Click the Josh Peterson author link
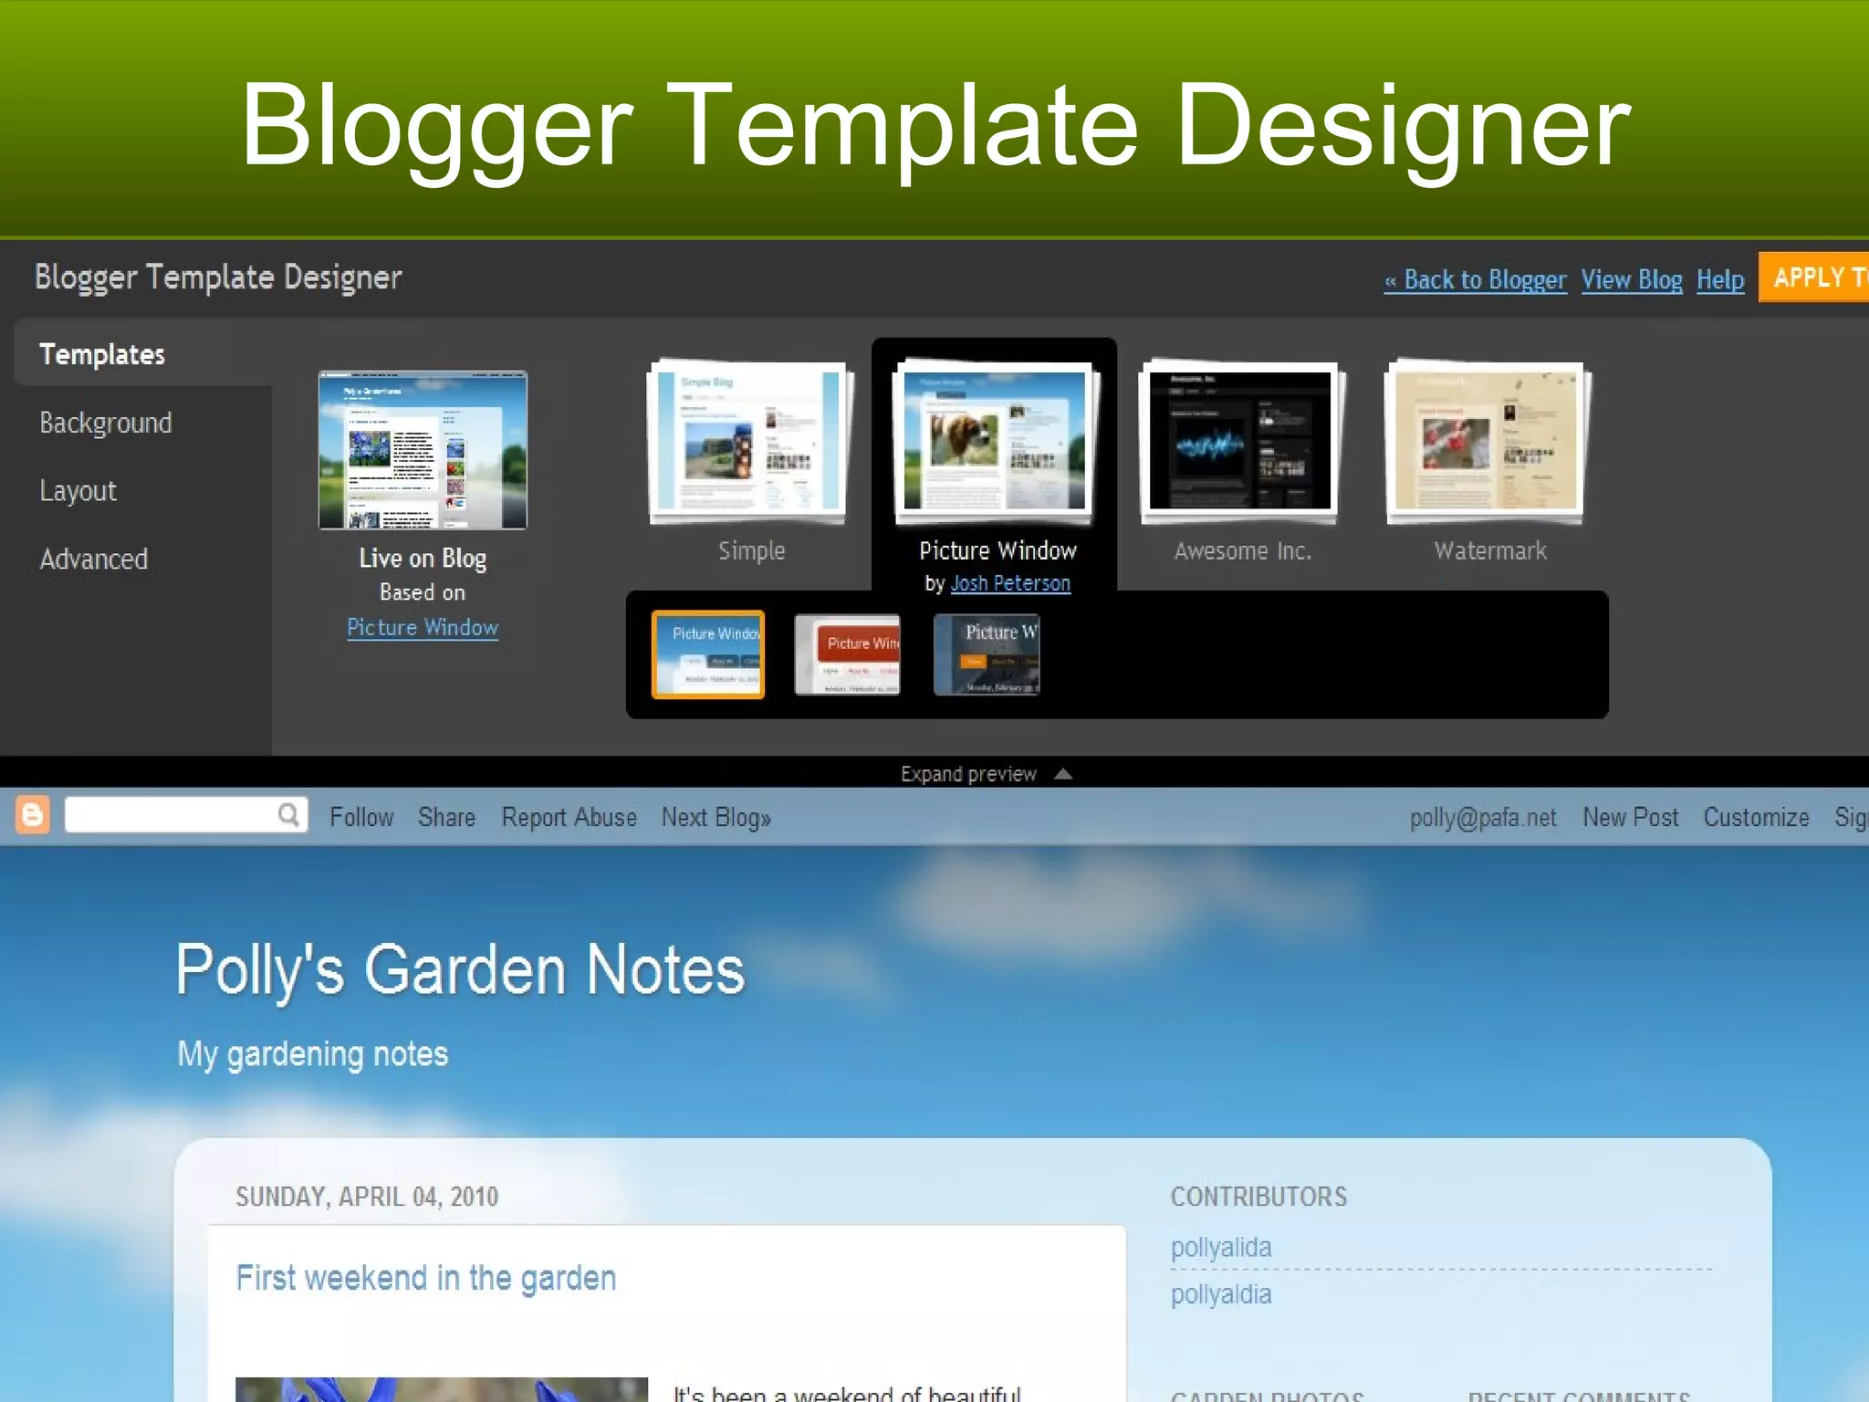This screenshot has height=1402, width=1869. [1010, 583]
